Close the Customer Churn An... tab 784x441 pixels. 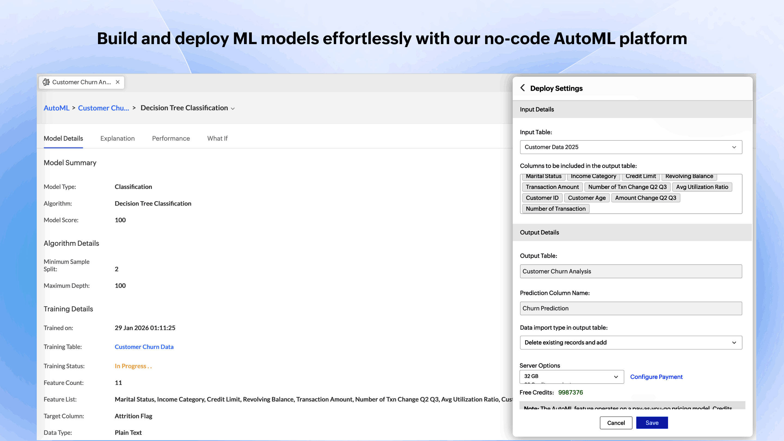pyautogui.click(x=118, y=82)
